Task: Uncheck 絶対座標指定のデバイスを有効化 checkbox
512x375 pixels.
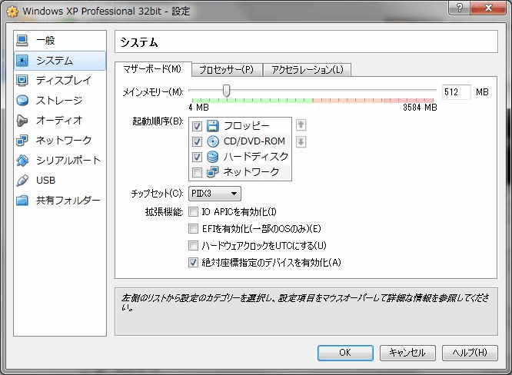Action: pos(193,262)
